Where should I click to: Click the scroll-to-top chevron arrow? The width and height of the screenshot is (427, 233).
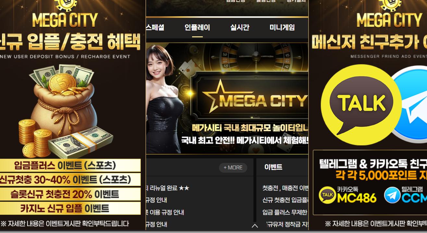point(255,226)
